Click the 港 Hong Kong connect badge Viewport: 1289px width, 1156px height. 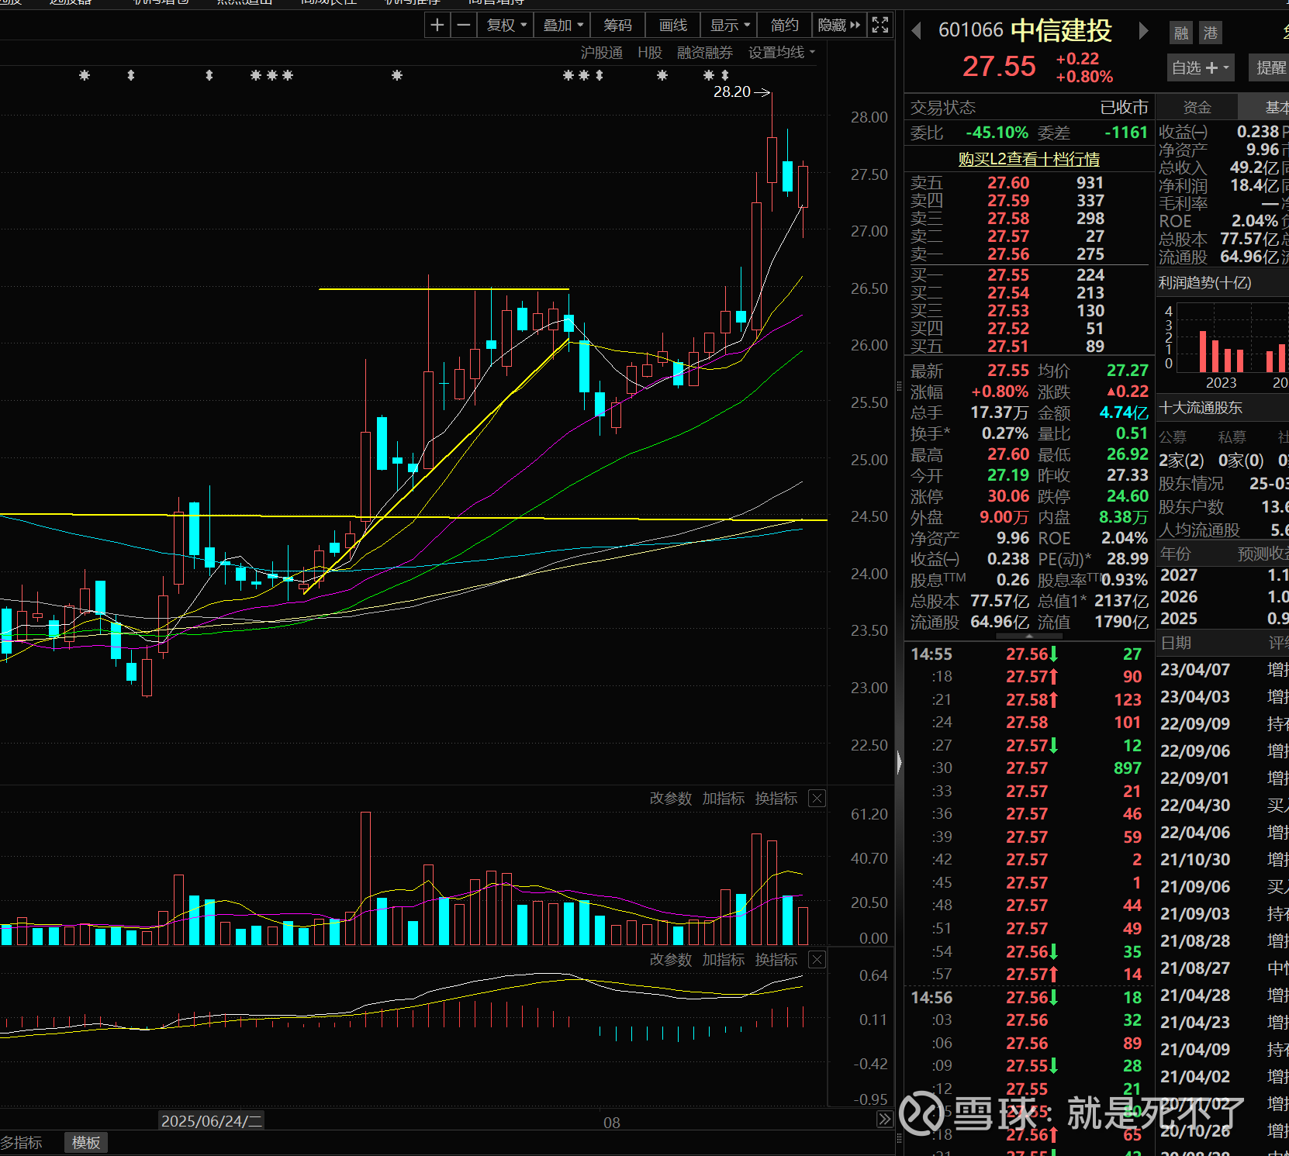coord(1210,33)
